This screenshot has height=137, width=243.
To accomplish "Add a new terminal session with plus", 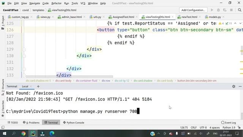I will 38,86.
